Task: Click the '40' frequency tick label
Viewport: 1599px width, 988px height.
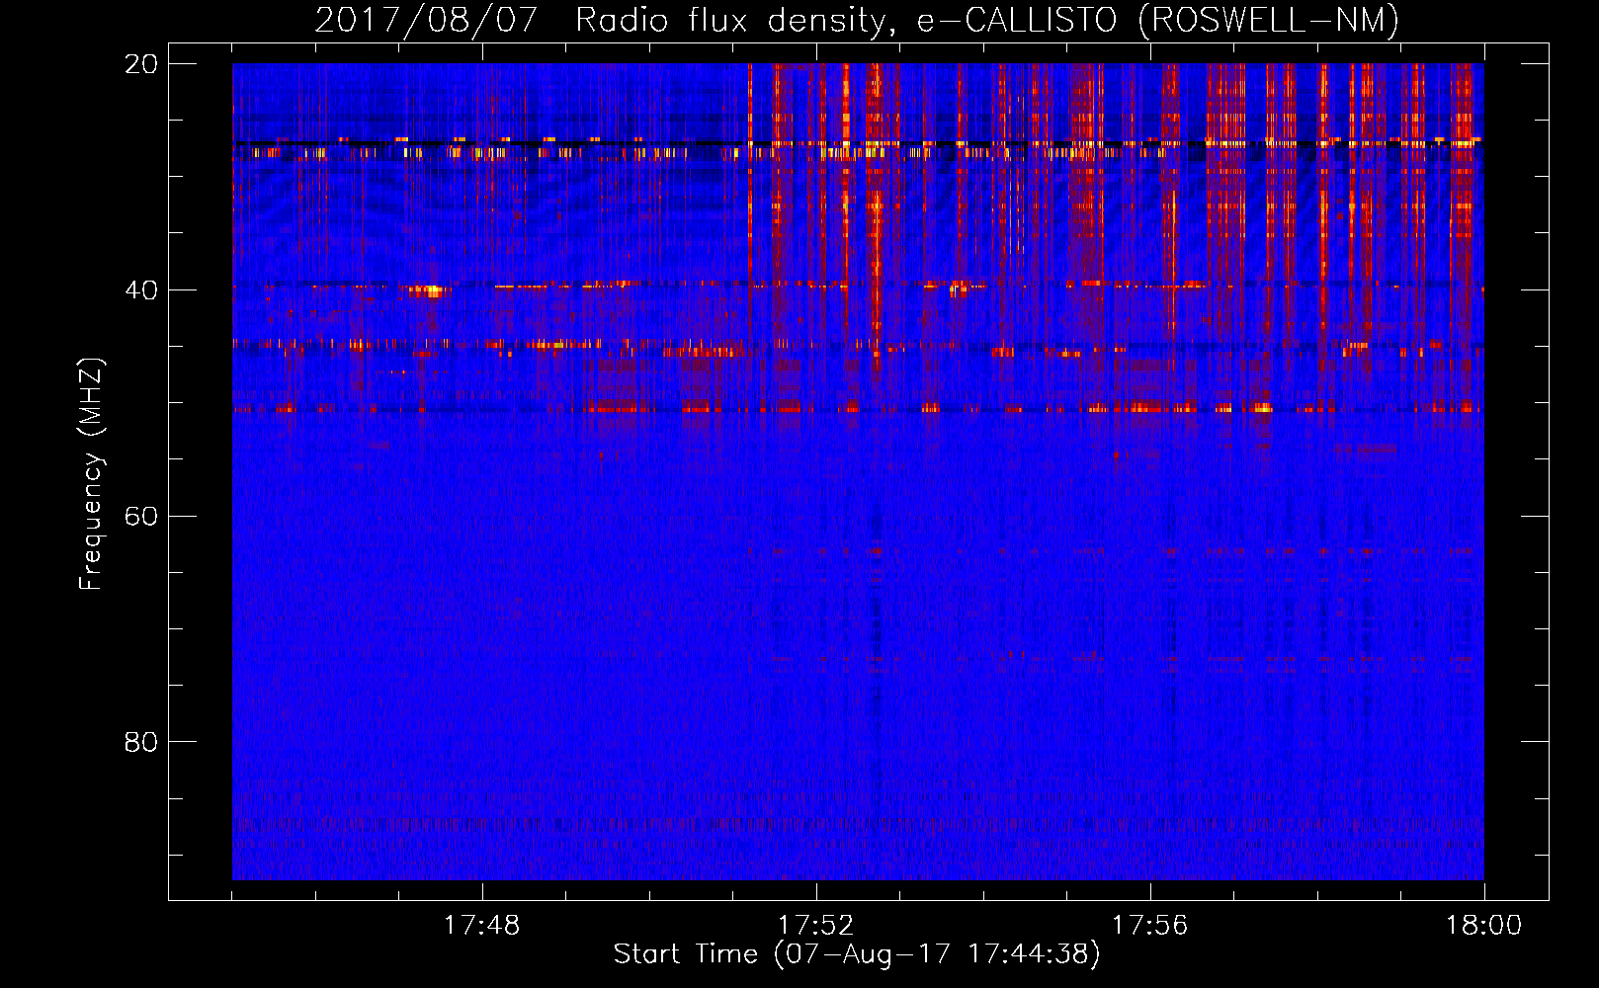Action: tap(141, 290)
